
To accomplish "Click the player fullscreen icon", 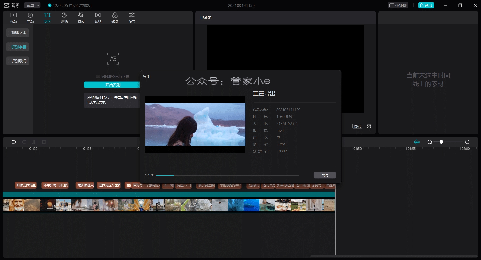I will [369, 126].
